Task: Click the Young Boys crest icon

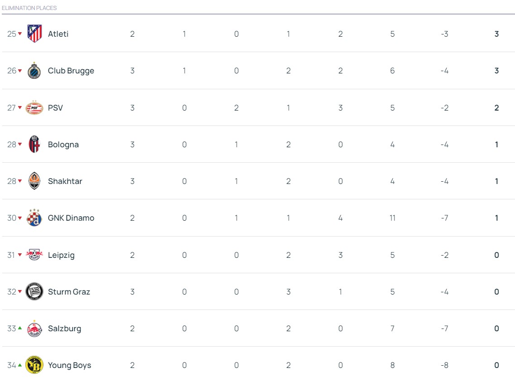Action: tap(34, 365)
